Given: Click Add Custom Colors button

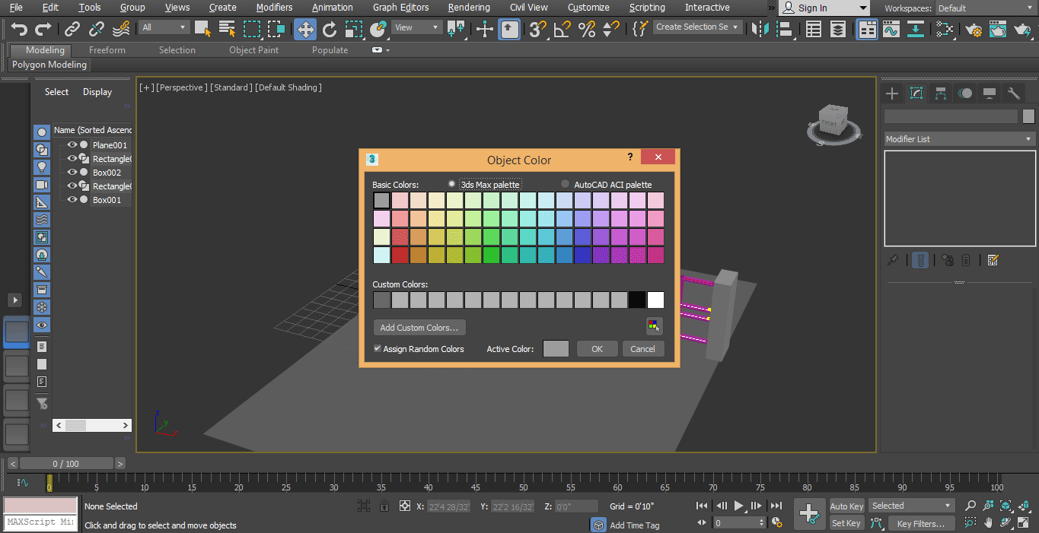Looking at the screenshot, I should point(419,327).
